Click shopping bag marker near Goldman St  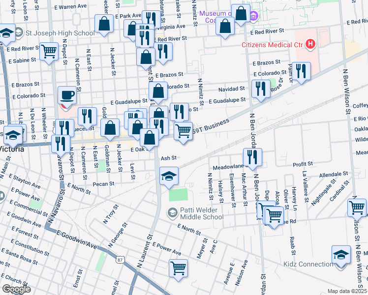coord(110,127)
